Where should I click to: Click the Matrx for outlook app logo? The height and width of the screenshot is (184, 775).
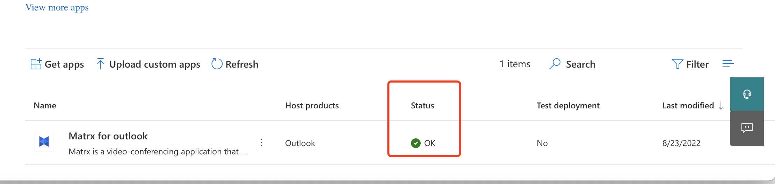click(x=44, y=141)
